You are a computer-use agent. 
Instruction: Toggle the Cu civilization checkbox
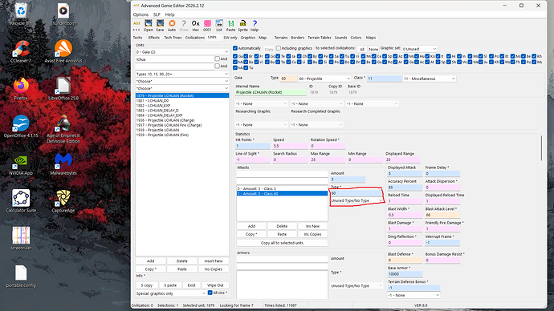click(x=288, y=62)
